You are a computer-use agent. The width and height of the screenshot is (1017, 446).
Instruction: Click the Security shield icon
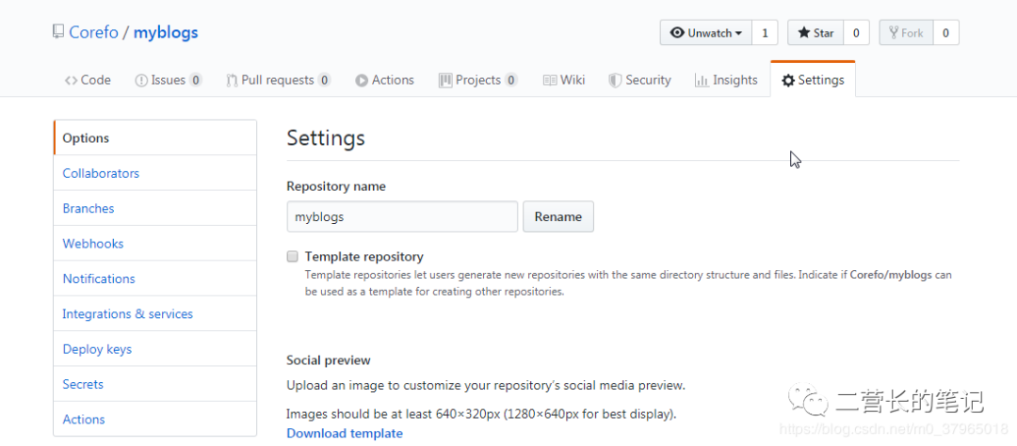click(x=615, y=80)
